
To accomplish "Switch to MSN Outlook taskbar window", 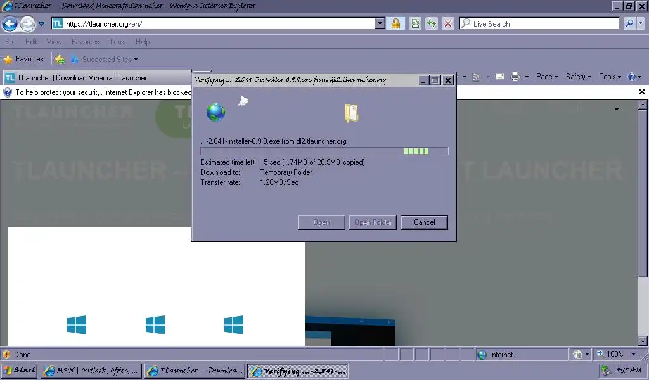I will [x=91, y=371].
